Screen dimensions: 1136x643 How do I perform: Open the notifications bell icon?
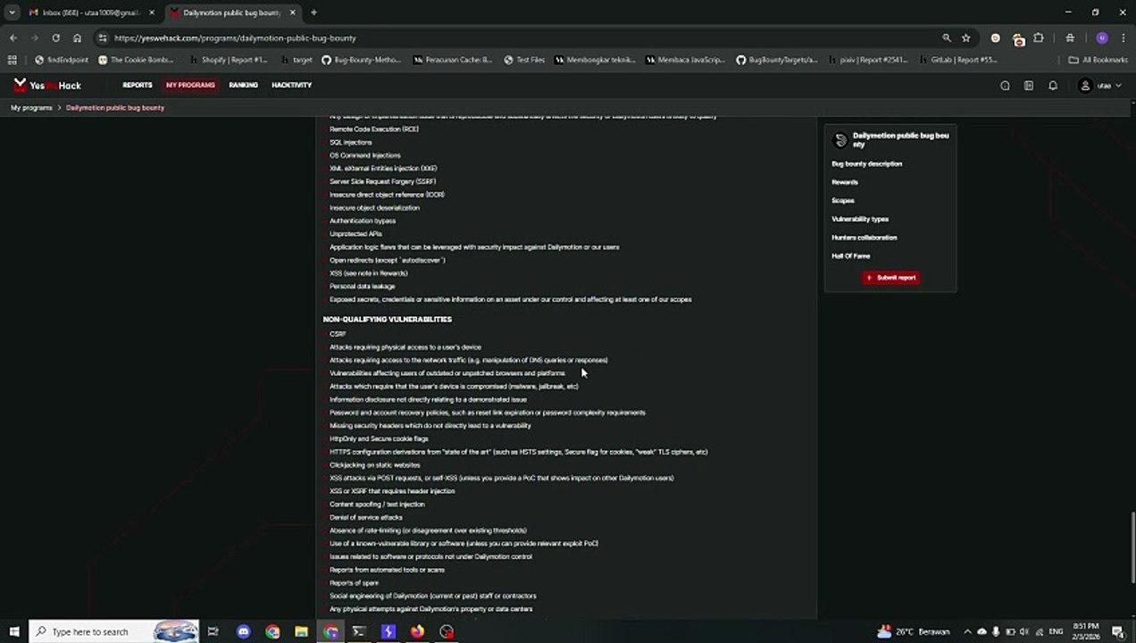[x=1053, y=86]
